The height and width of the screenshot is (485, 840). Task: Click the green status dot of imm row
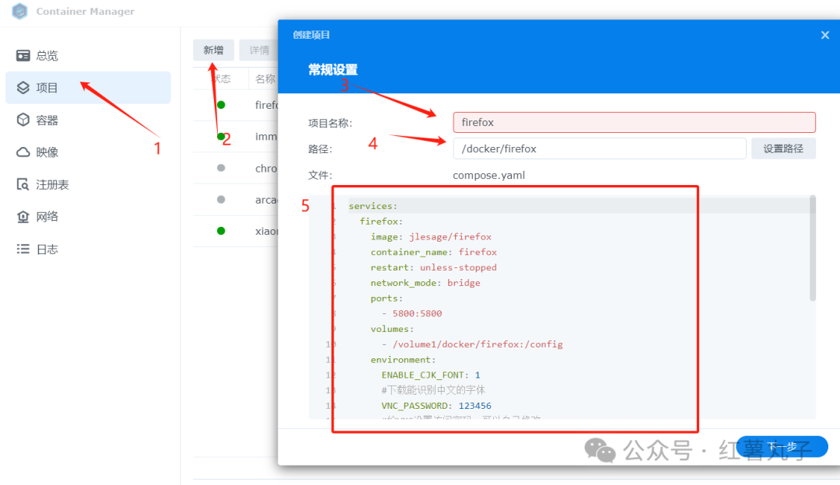click(x=221, y=137)
